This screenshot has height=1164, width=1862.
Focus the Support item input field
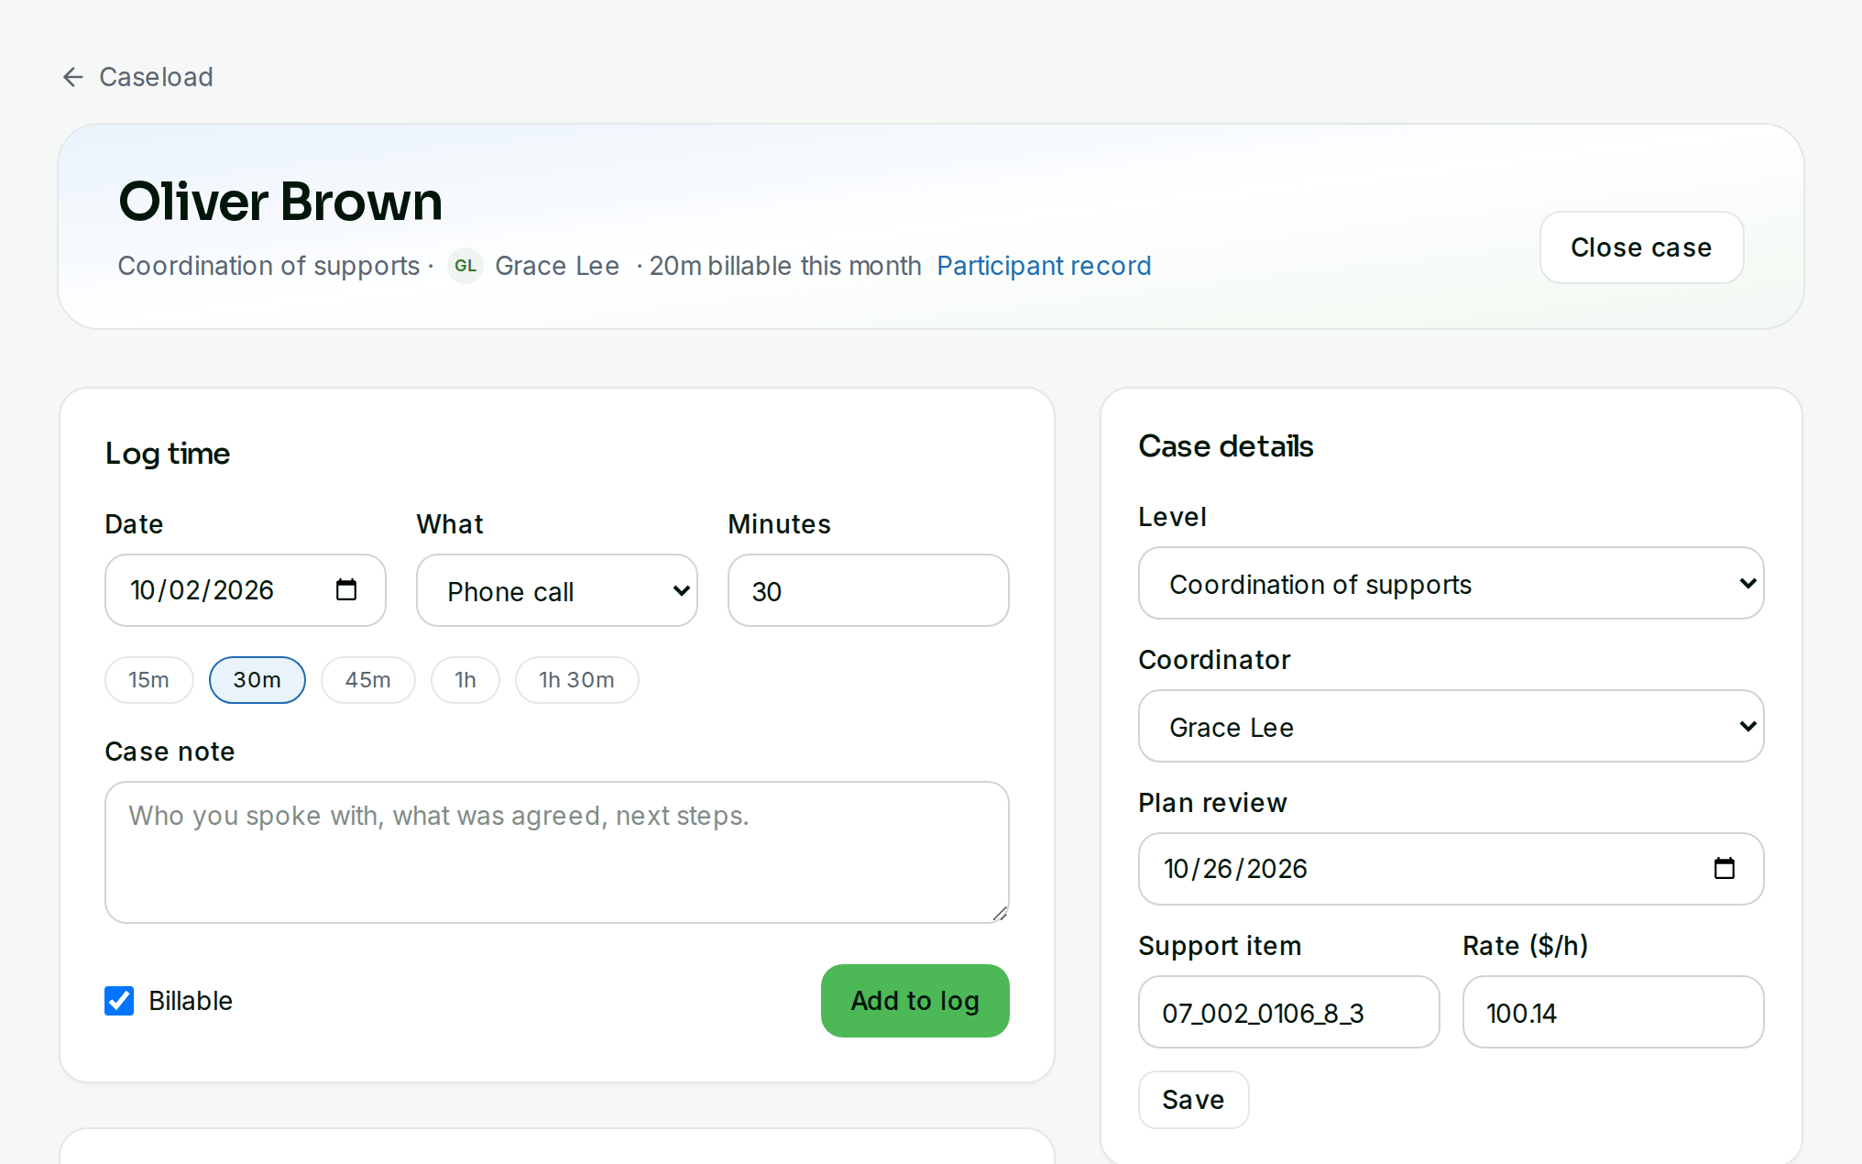coord(1288,1012)
